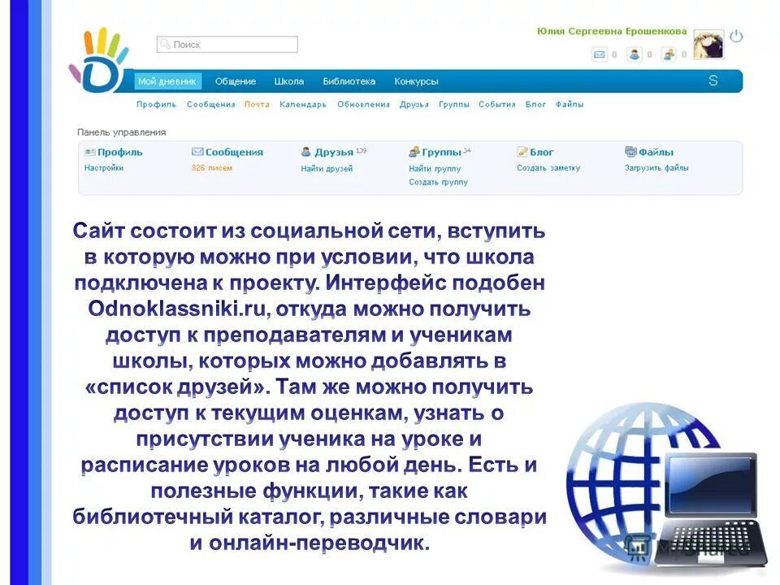Click the group invites icon in header
This screenshot has width=780, height=585.
[x=668, y=54]
